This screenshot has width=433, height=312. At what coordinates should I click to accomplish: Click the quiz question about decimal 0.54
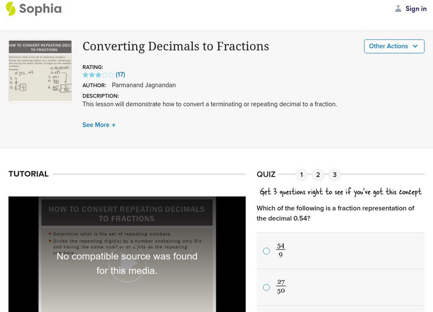(x=336, y=213)
